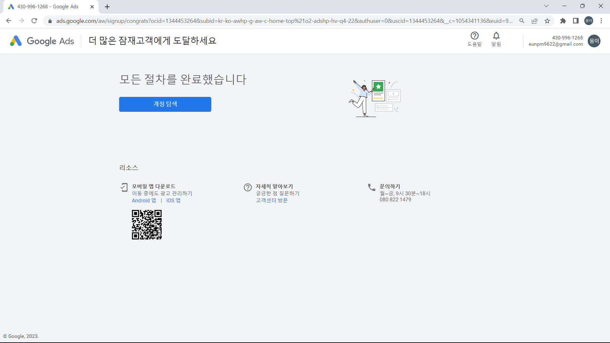Bookmark this page with the star icon
The height and width of the screenshot is (343, 610).
[547, 21]
